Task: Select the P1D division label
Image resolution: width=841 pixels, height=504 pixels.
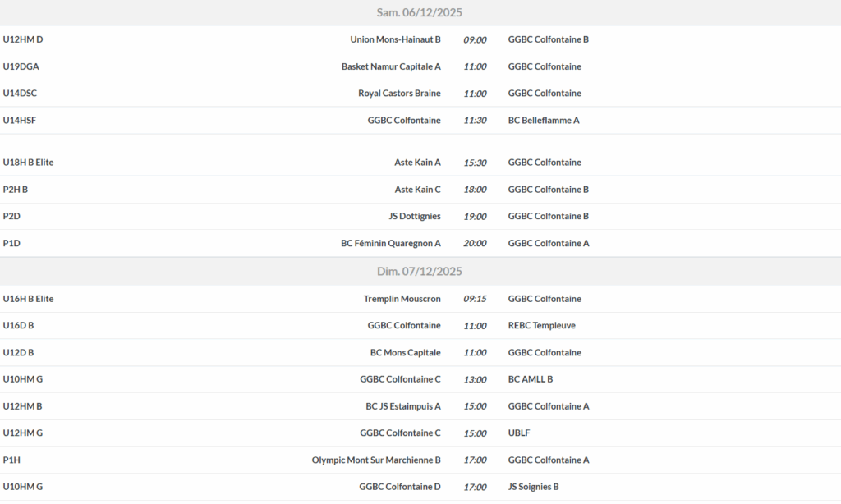Action: (x=11, y=244)
